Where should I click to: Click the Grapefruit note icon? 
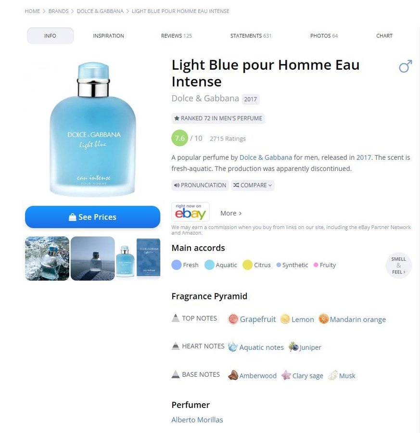[233, 319]
